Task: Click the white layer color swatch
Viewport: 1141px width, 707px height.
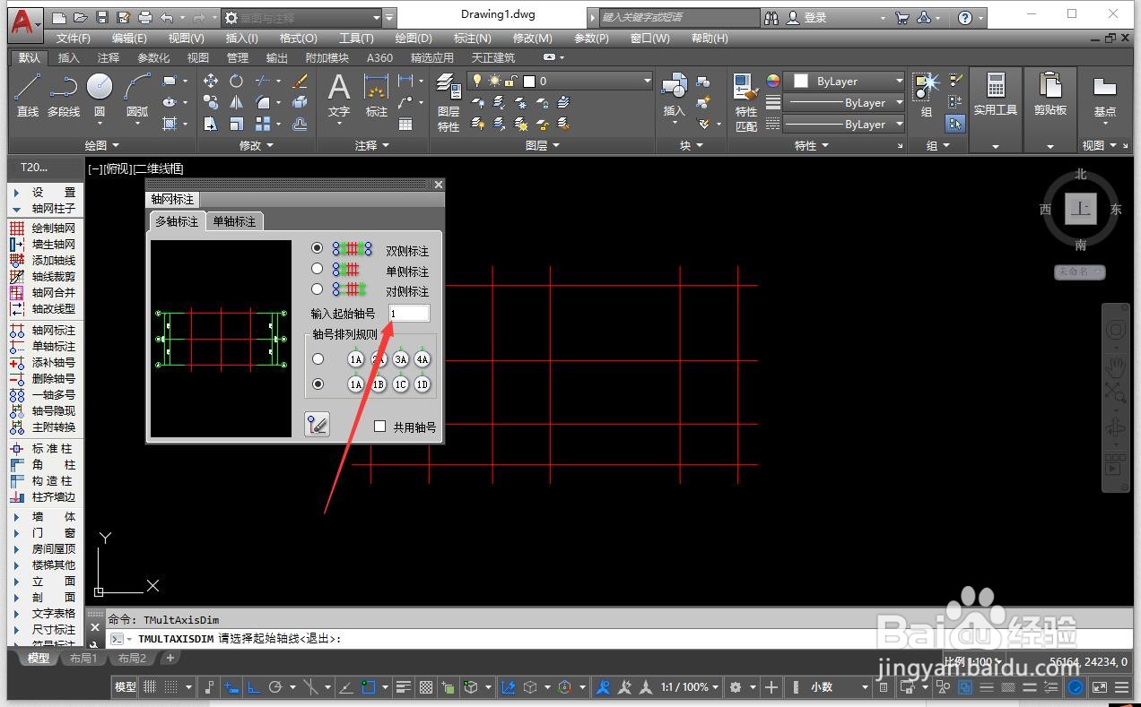Action: (x=529, y=81)
